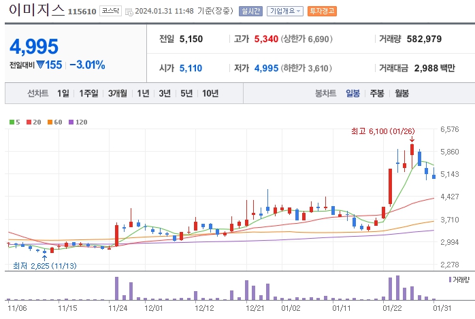Viewport: 475px width, 319px height.
Task: Click the 봉차트 label
Action: point(326,93)
